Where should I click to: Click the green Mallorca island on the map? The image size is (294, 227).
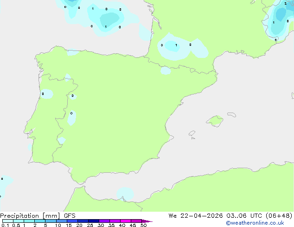pyautogui.click(x=215, y=121)
